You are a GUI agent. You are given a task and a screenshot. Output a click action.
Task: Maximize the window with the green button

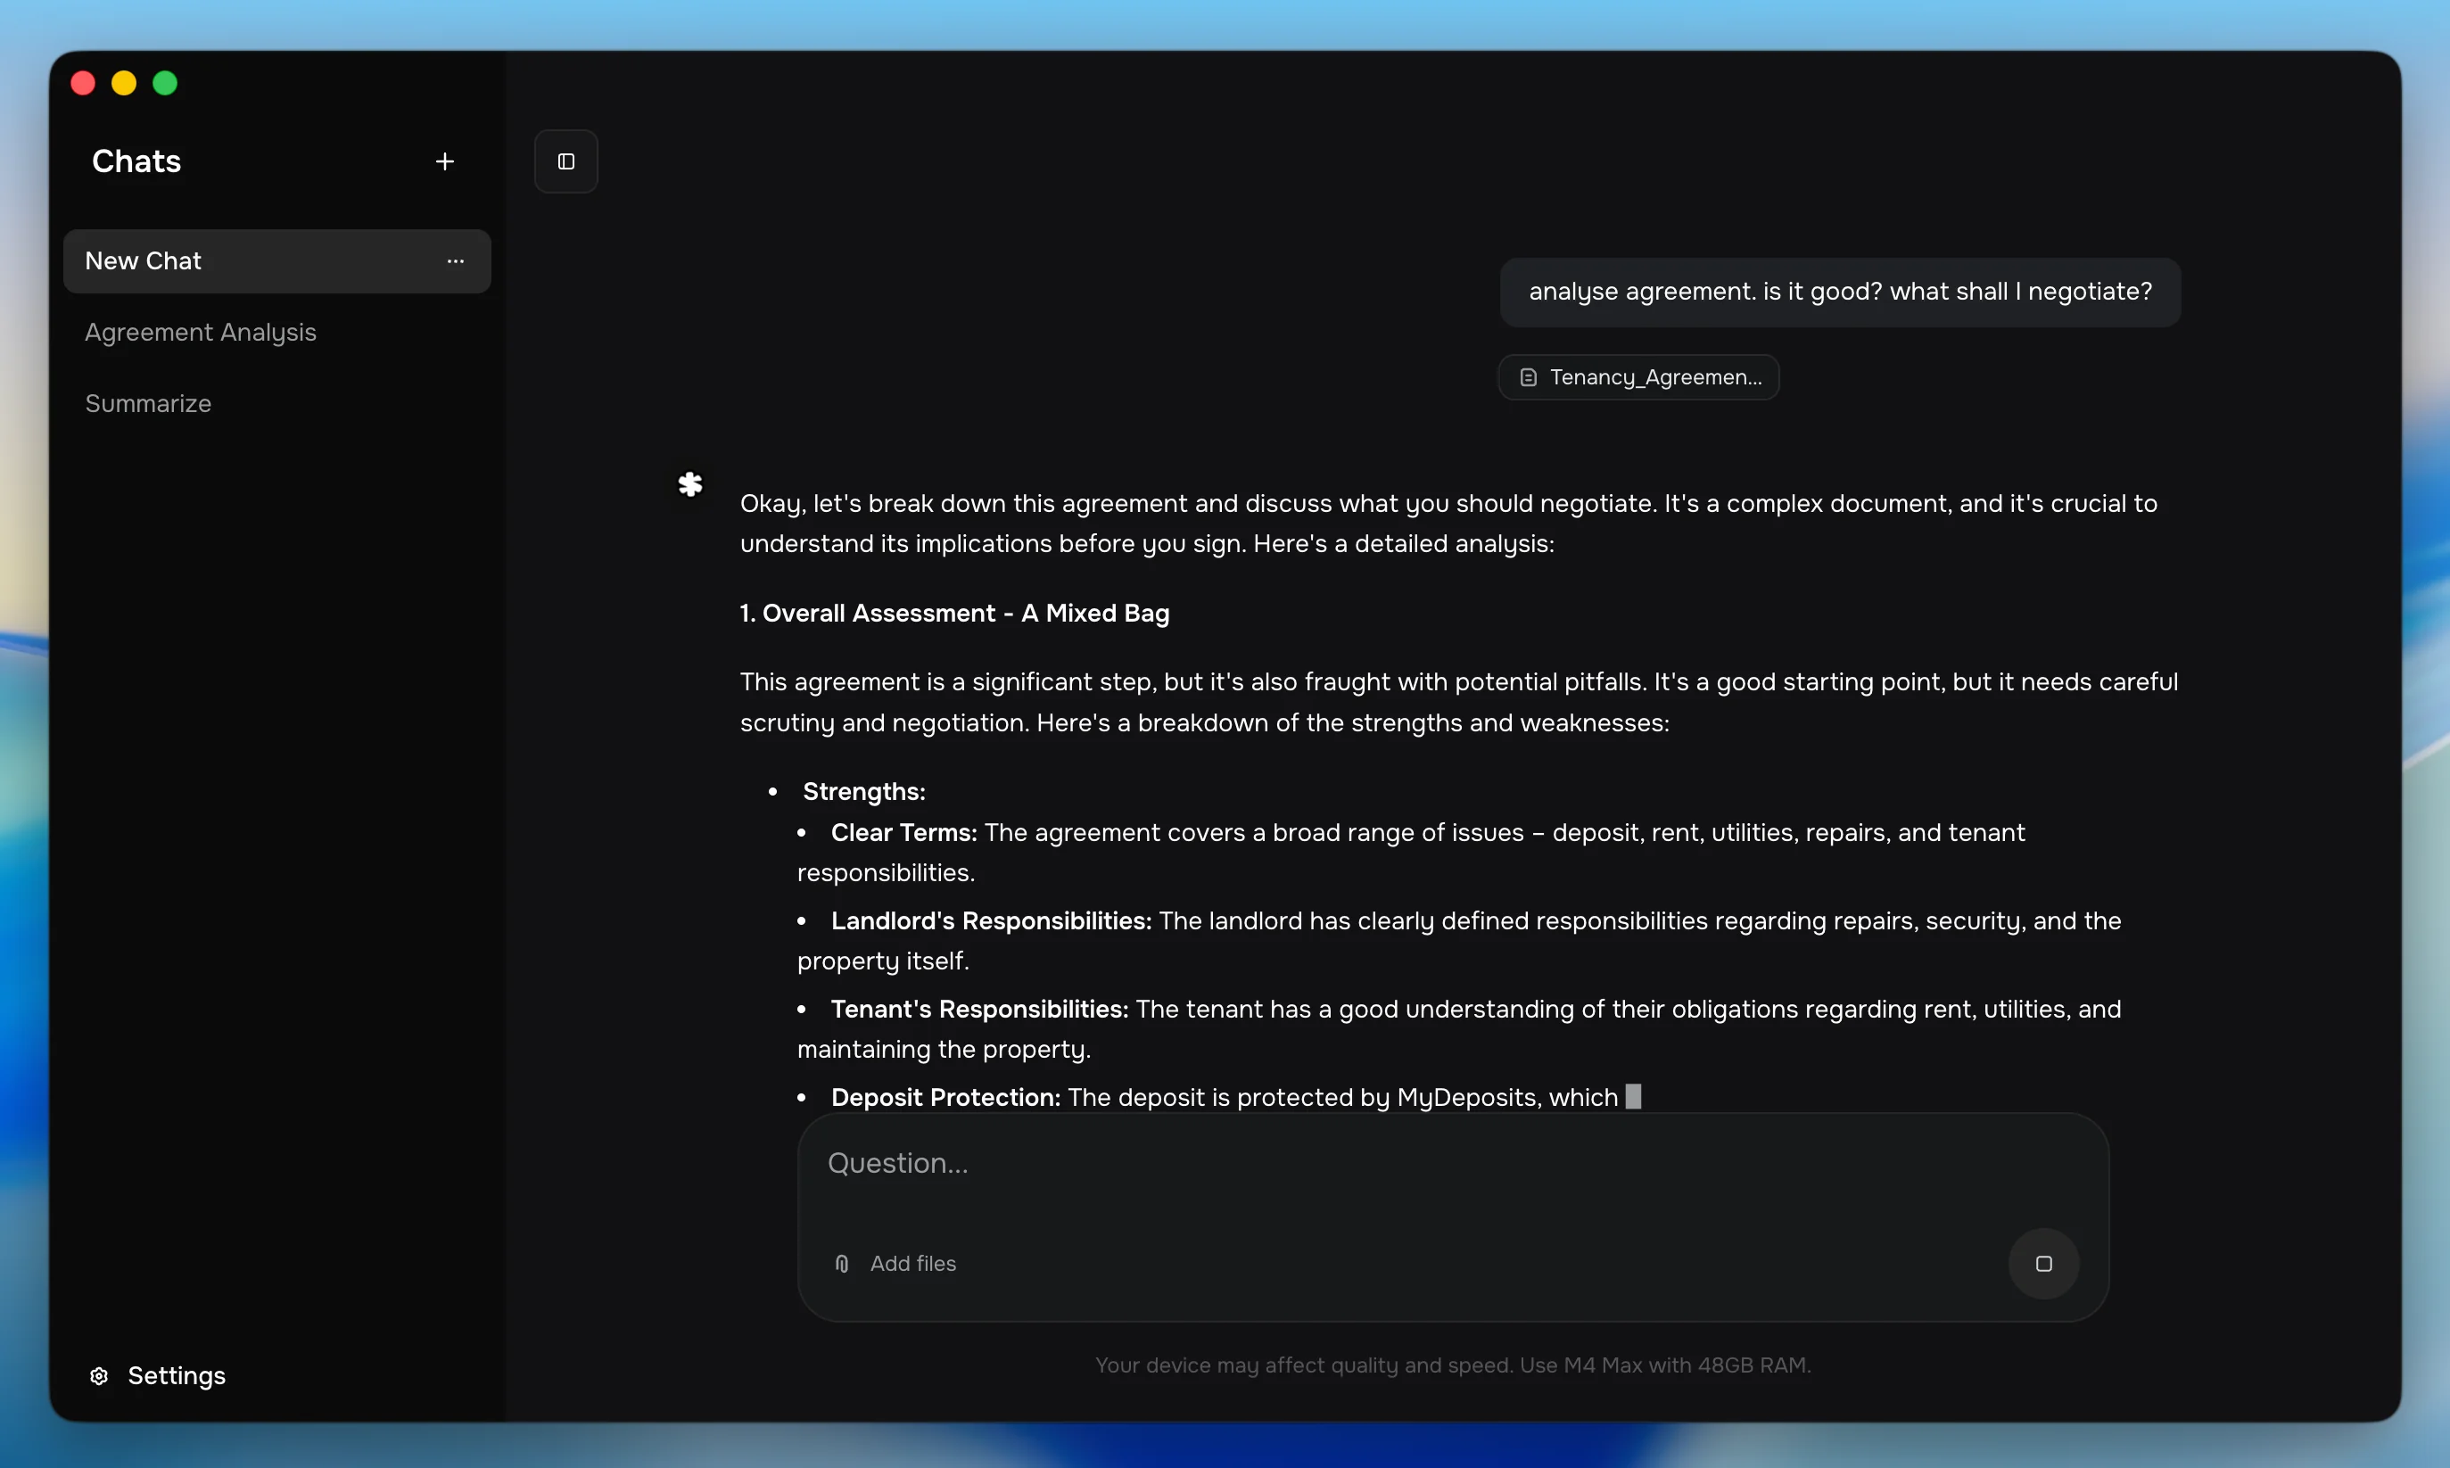(164, 82)
